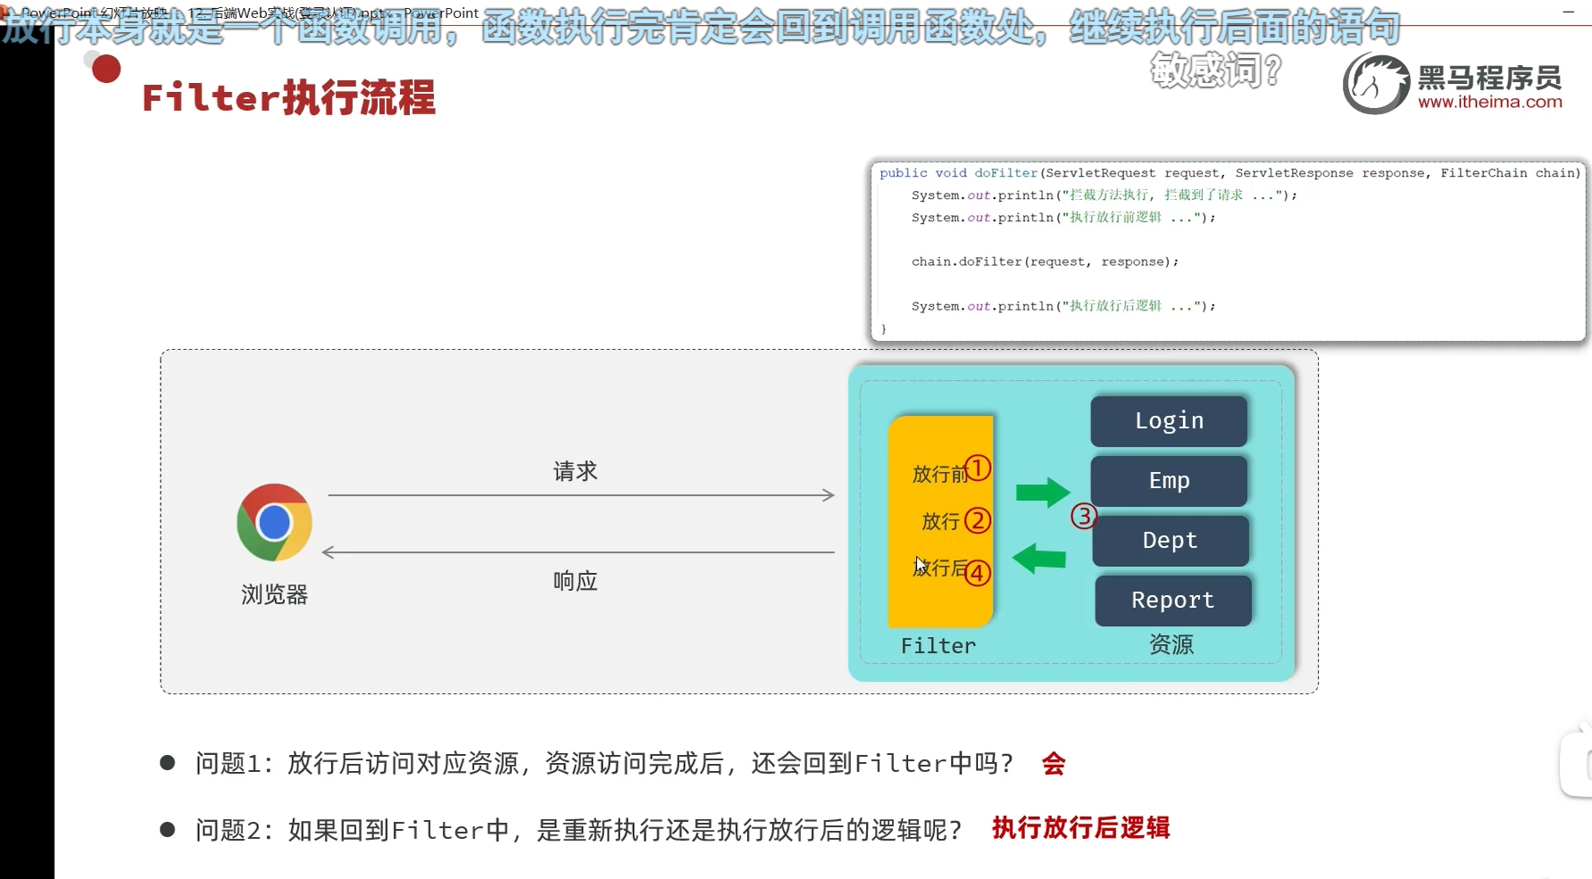Click the 响应 label below the arrow
Viewport: 1592px width, 879px height.
click(575, 581)
